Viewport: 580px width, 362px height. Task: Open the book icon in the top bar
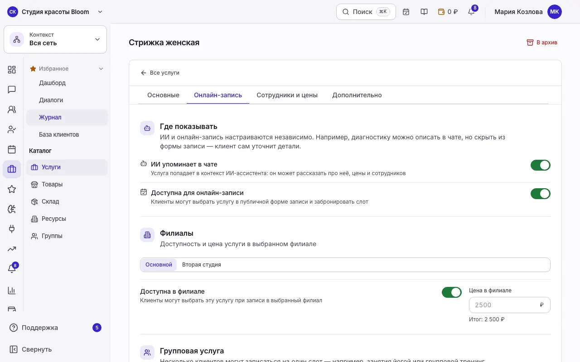(x=424, y=12)
